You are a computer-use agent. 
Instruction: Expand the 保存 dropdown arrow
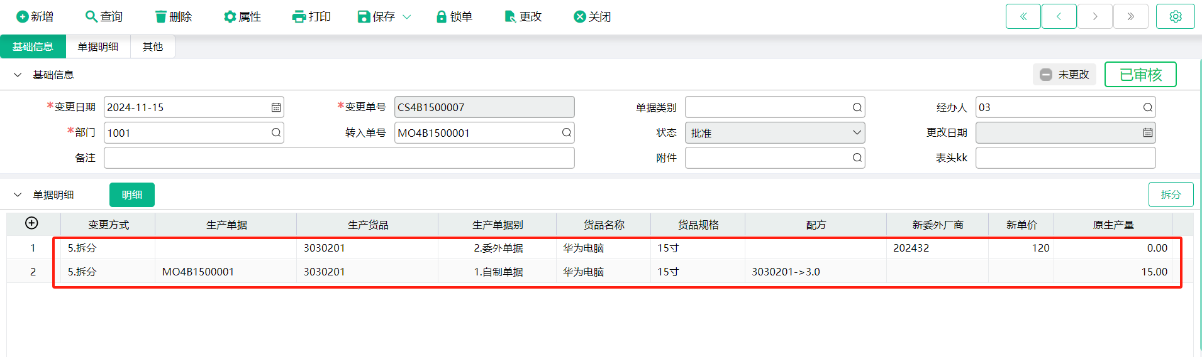coord(407,17)
